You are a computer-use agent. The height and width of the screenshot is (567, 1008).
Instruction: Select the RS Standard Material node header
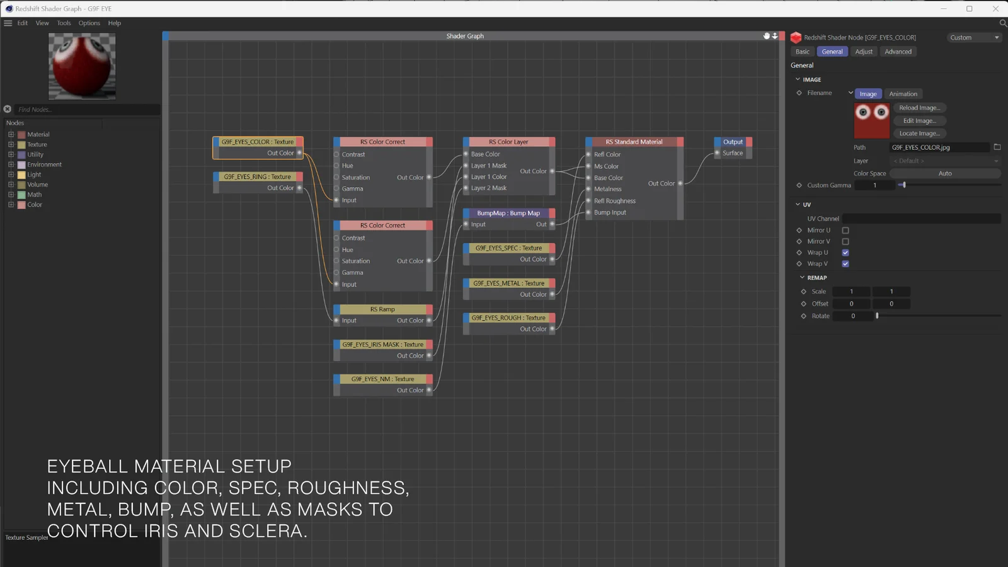(634, 142)
